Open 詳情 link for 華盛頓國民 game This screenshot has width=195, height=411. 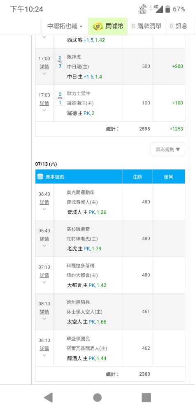44,349
